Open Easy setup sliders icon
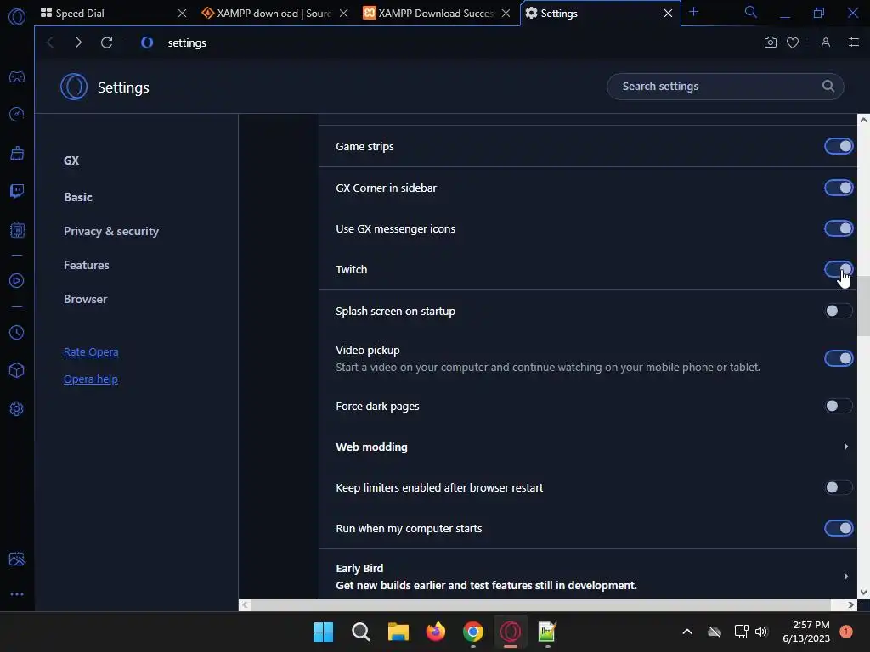 854,42
